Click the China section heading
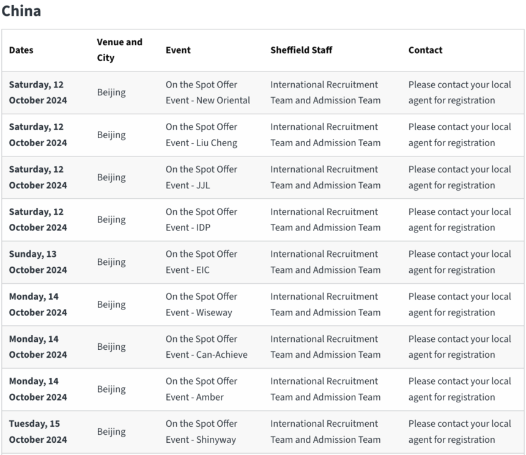 pos(21,10)
